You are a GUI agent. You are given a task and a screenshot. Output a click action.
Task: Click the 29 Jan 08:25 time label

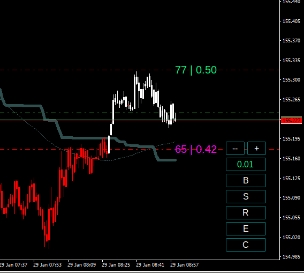(x=116, y=265)
